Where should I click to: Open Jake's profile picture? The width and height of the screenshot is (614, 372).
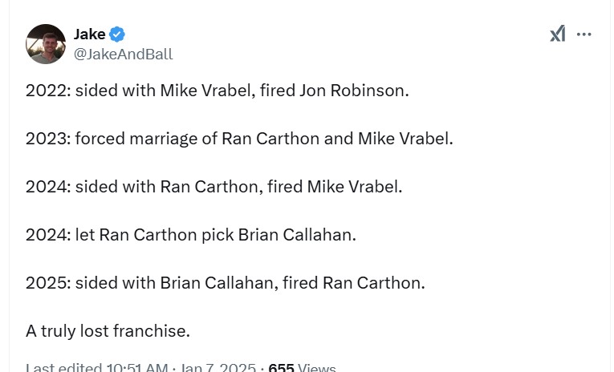46,44
